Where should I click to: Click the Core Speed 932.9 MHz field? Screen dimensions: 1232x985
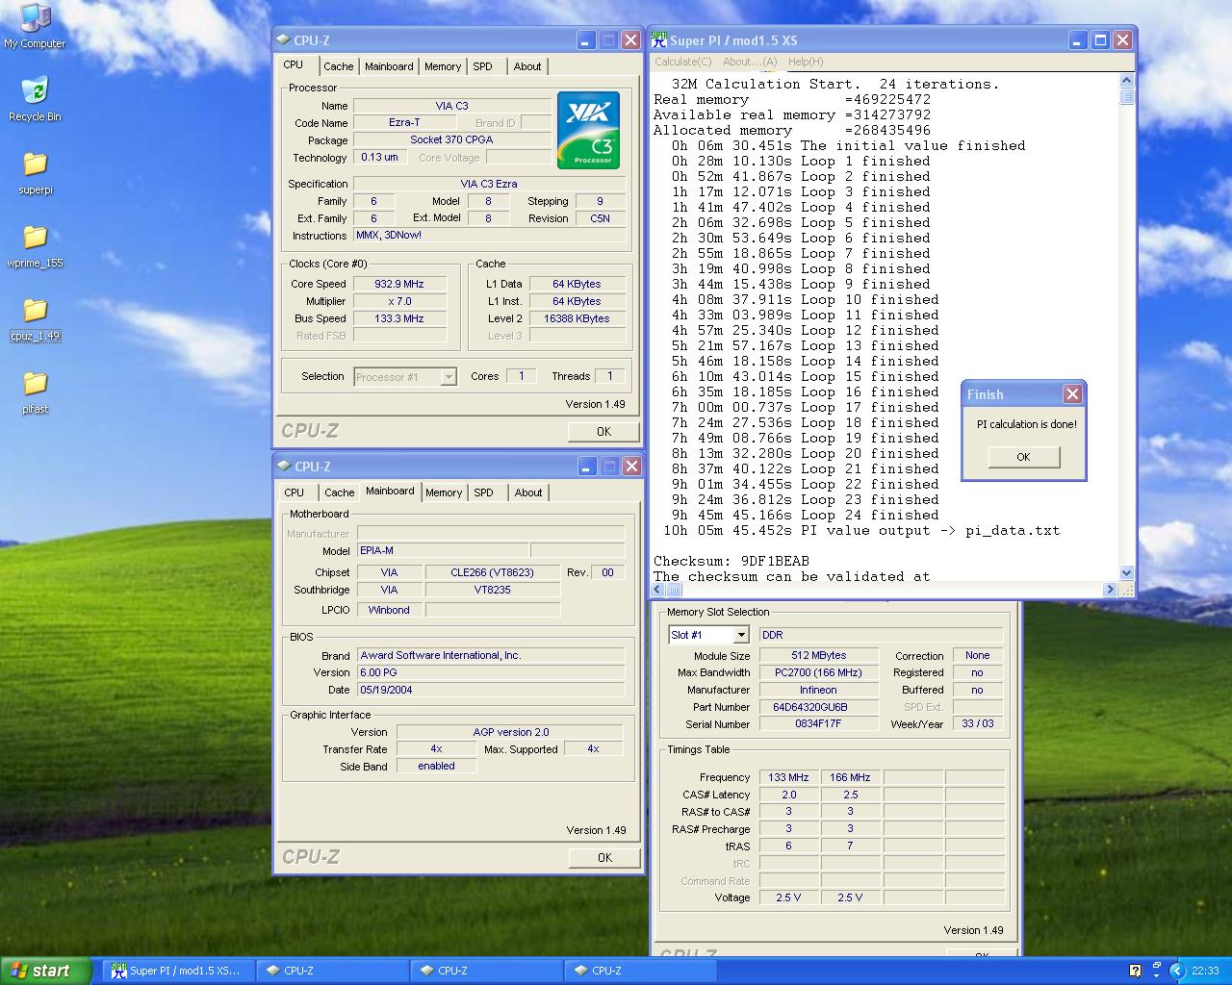click(399, 284)
